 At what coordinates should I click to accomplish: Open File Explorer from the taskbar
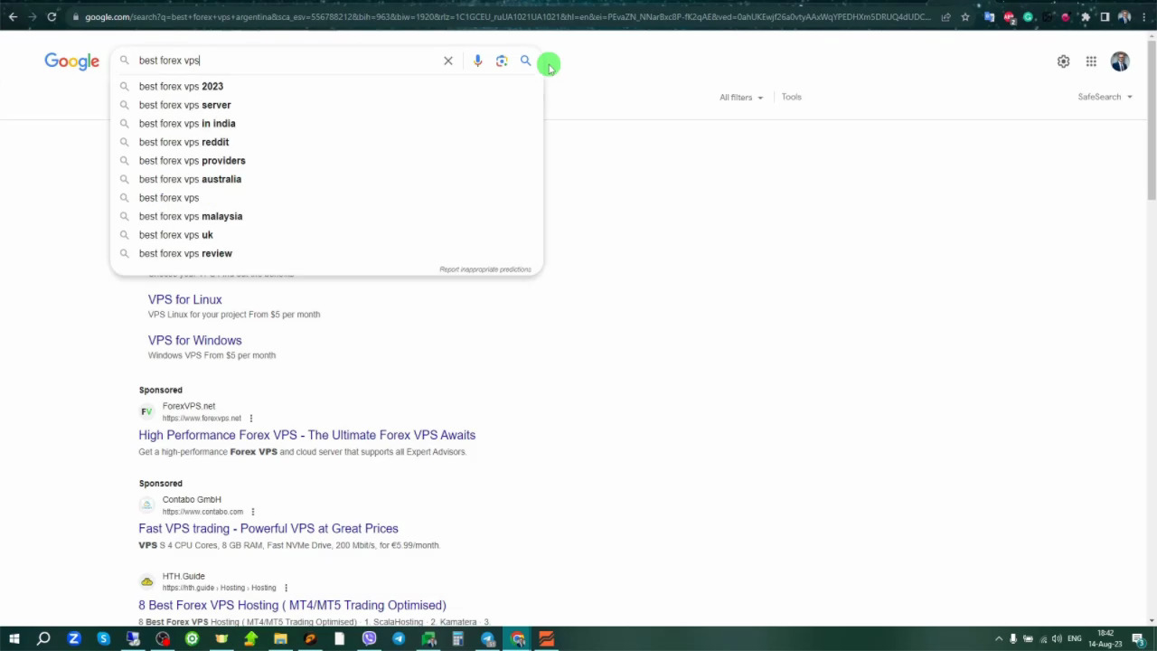coord(280,639)
